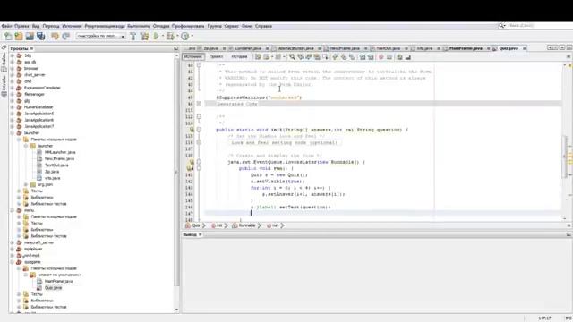Open the Debug (Отладка) menu

(161, 26)
